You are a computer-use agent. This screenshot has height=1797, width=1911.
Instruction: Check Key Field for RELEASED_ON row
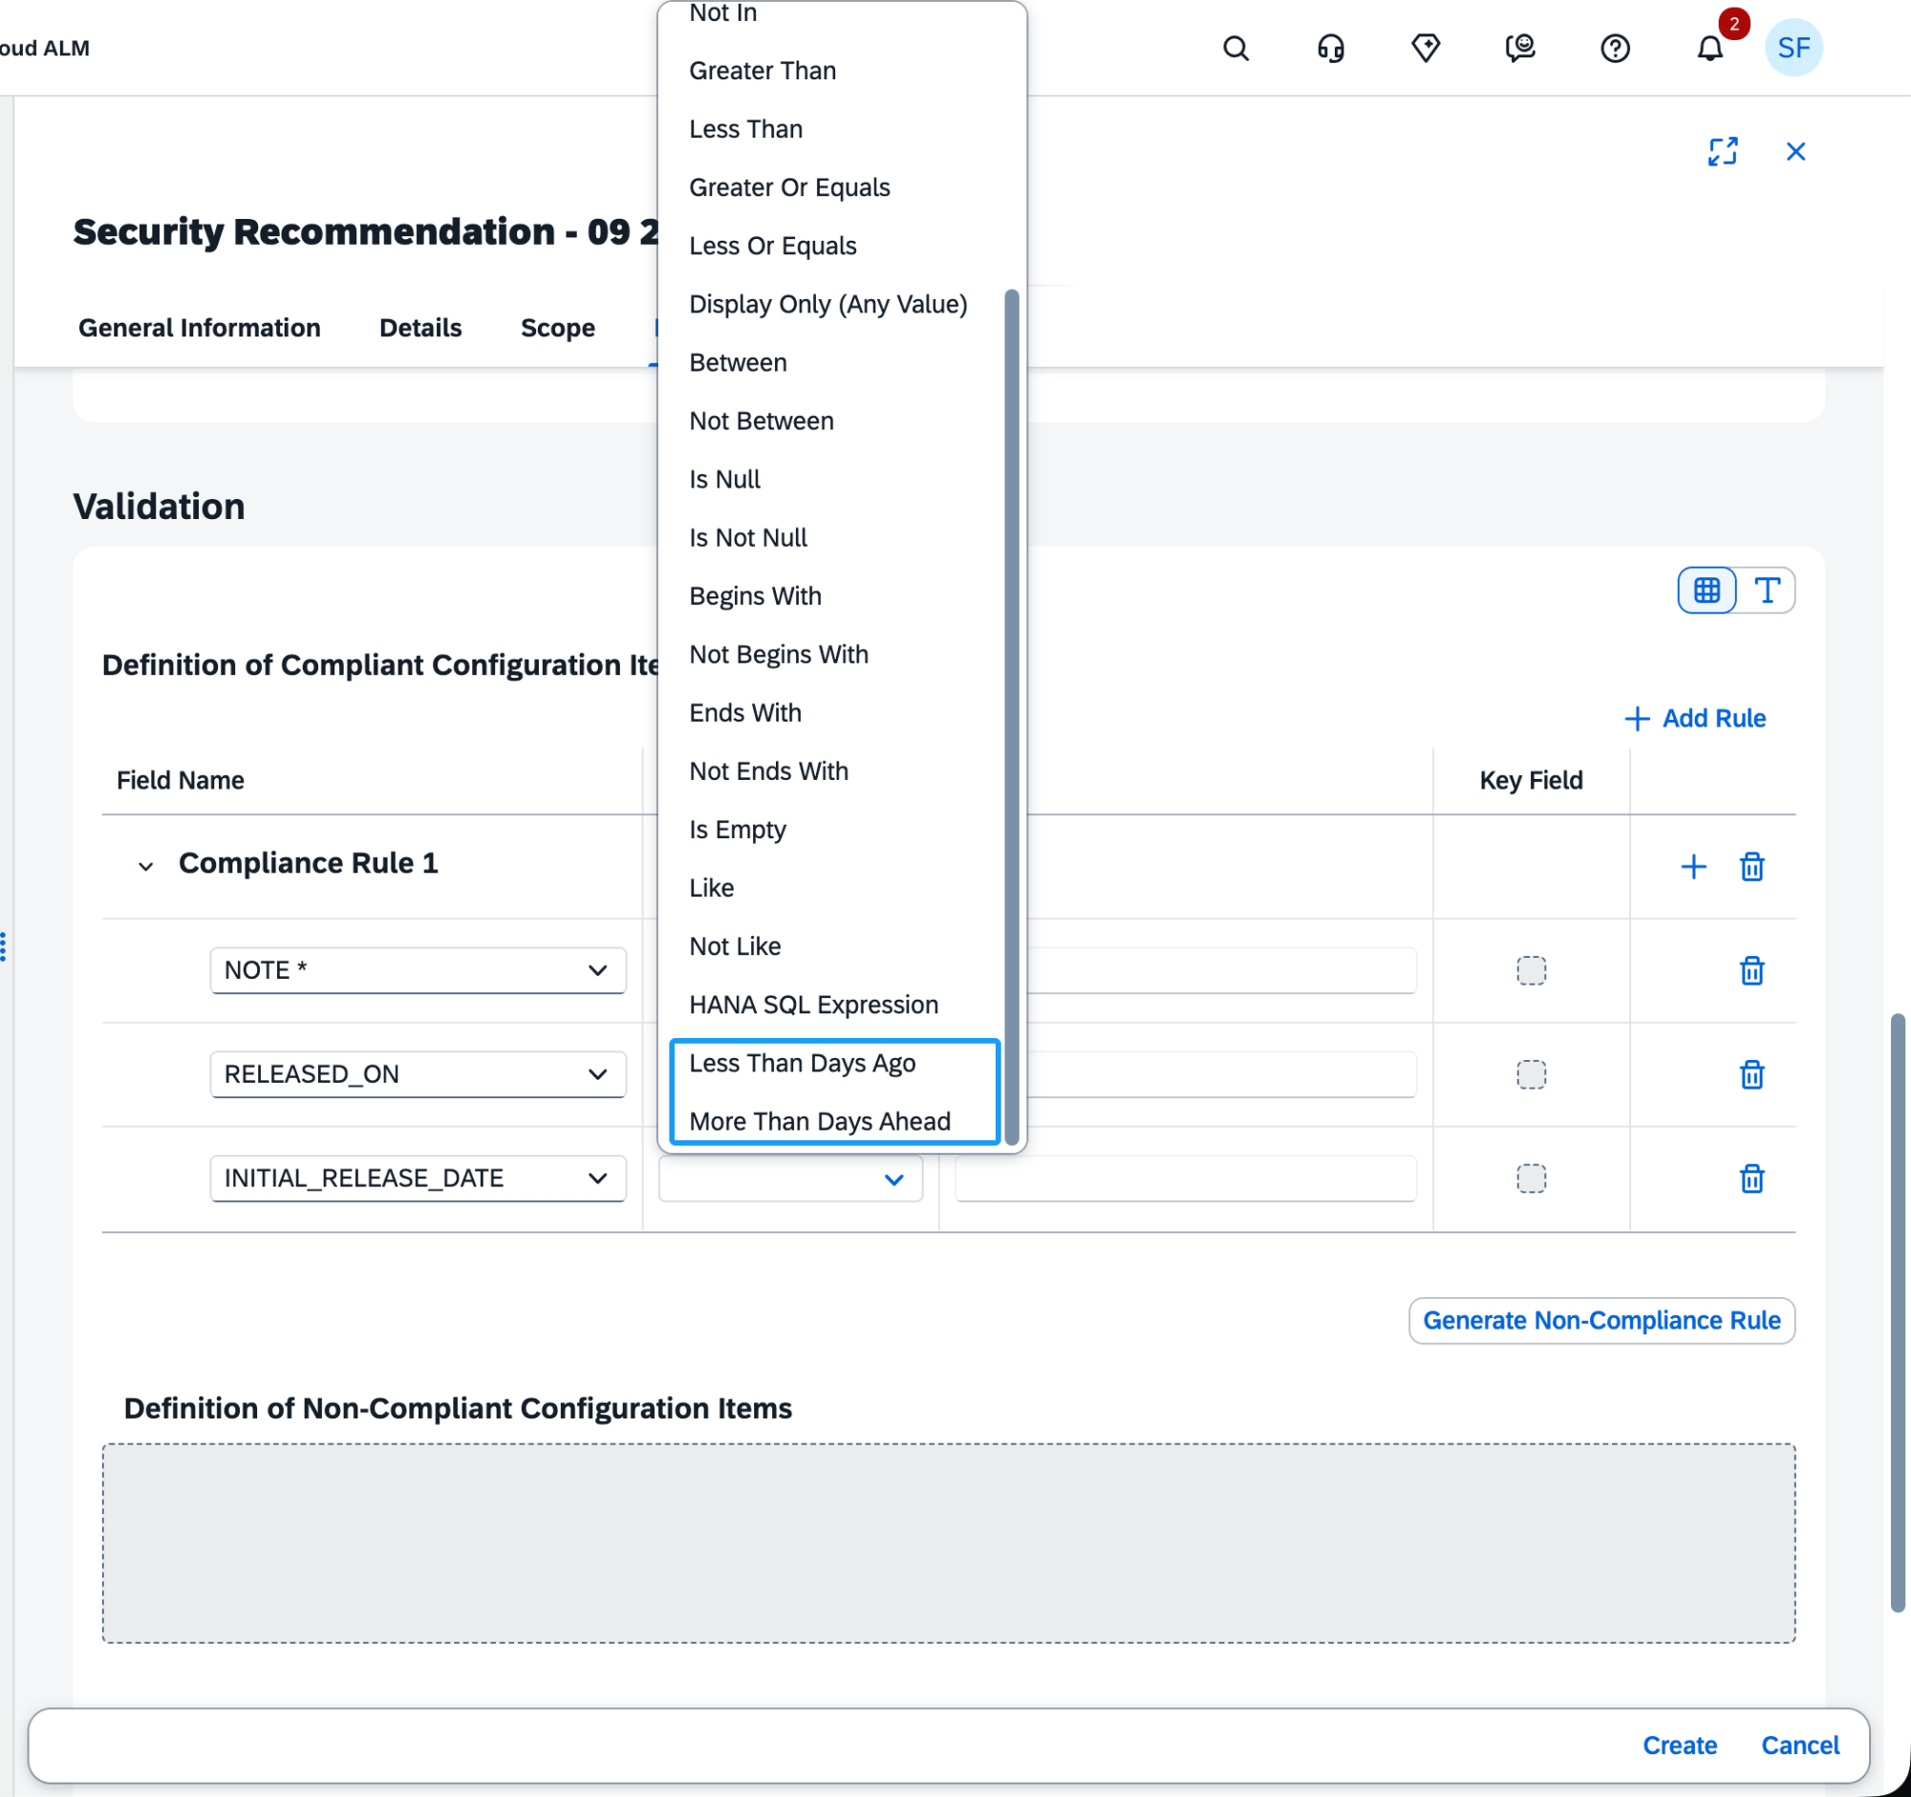[1532, 1075]
